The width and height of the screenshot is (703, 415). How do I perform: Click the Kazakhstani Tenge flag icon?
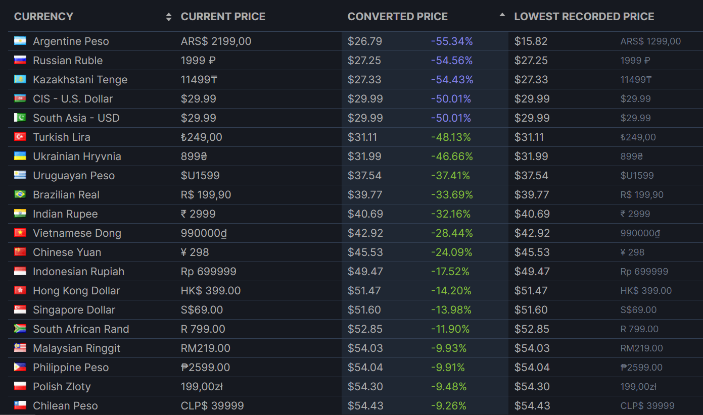pos(20,79)
